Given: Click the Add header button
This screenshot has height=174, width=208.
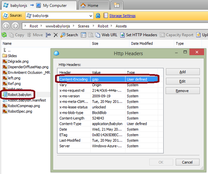Looking at the screenshot, I should [183, 72].
